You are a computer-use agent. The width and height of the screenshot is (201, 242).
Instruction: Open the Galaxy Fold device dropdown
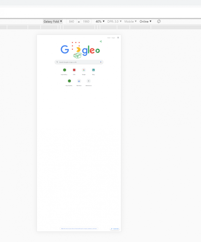[53, 22]
